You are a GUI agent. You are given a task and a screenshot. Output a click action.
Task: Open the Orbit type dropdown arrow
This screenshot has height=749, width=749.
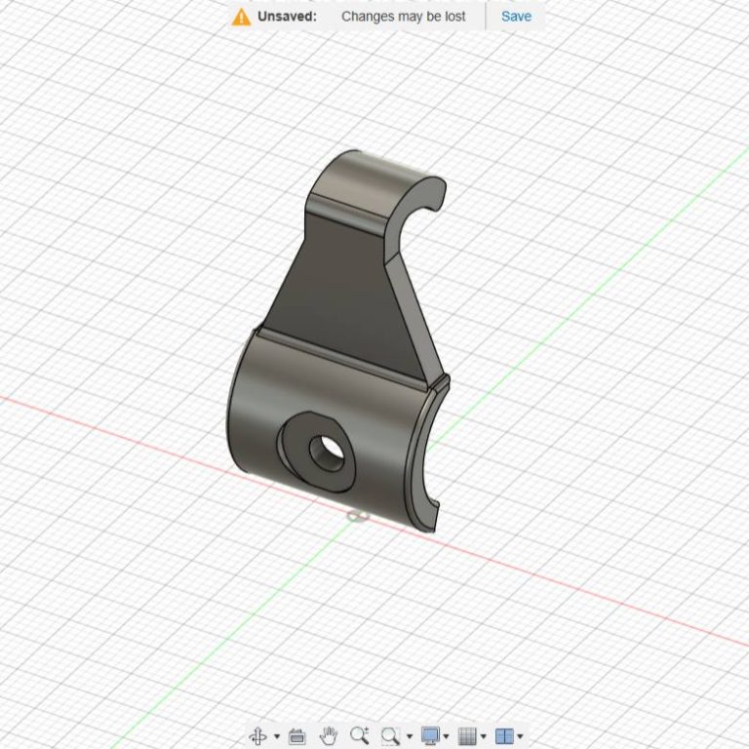277,737
